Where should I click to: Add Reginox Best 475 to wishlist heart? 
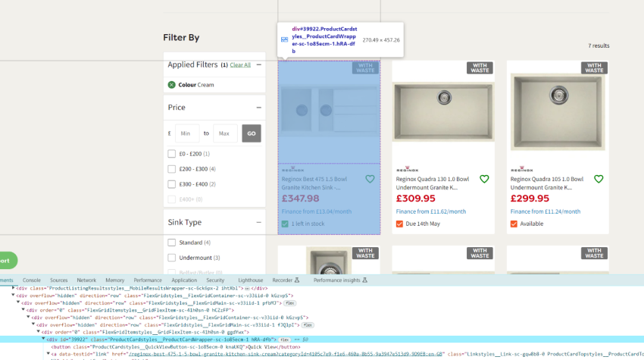370,179
